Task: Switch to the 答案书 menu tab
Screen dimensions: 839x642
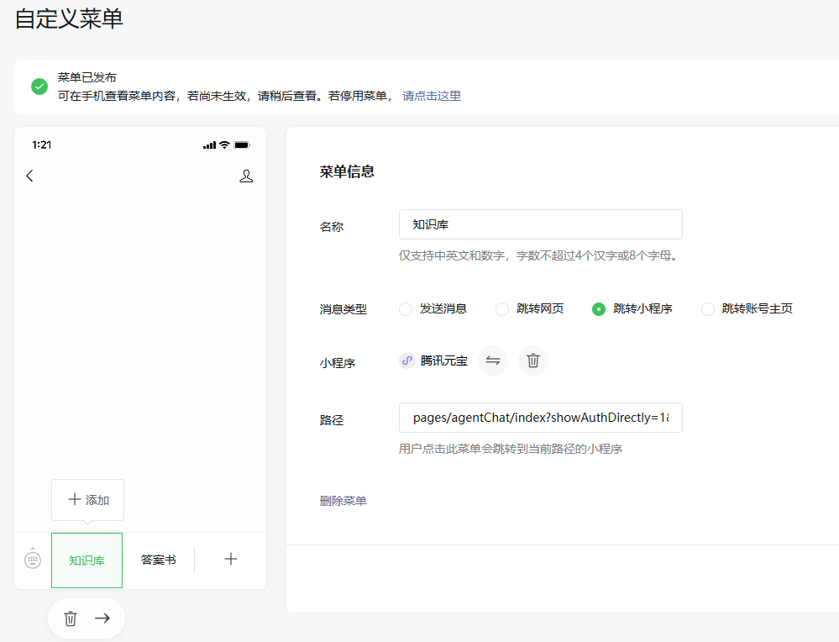Action: [x=158, y=559]
